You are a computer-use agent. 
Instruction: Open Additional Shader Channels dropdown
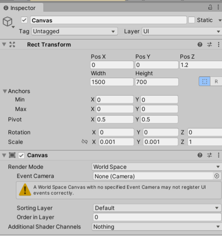click(157, 227)
